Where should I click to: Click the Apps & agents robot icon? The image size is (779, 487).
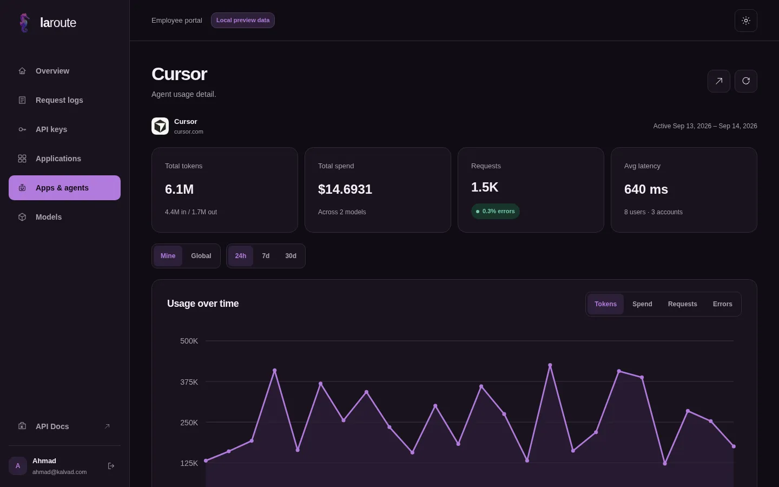click(x=22, y=188)
